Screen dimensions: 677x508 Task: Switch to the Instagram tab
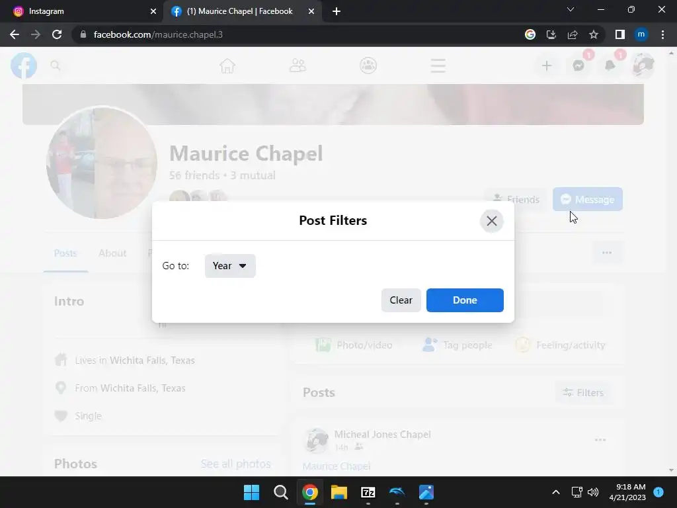coord(82,11)
